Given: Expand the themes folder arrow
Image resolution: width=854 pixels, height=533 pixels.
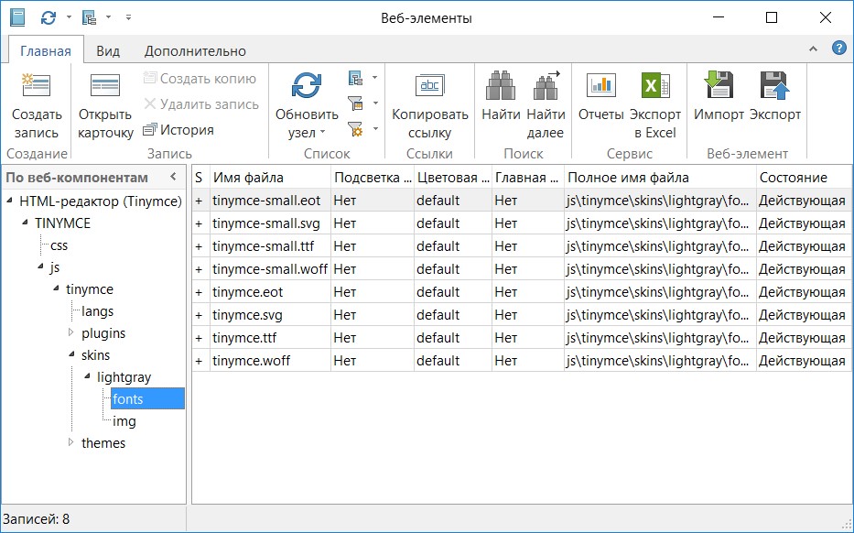Looking at the screenshot, I should [x=70, y=442].
